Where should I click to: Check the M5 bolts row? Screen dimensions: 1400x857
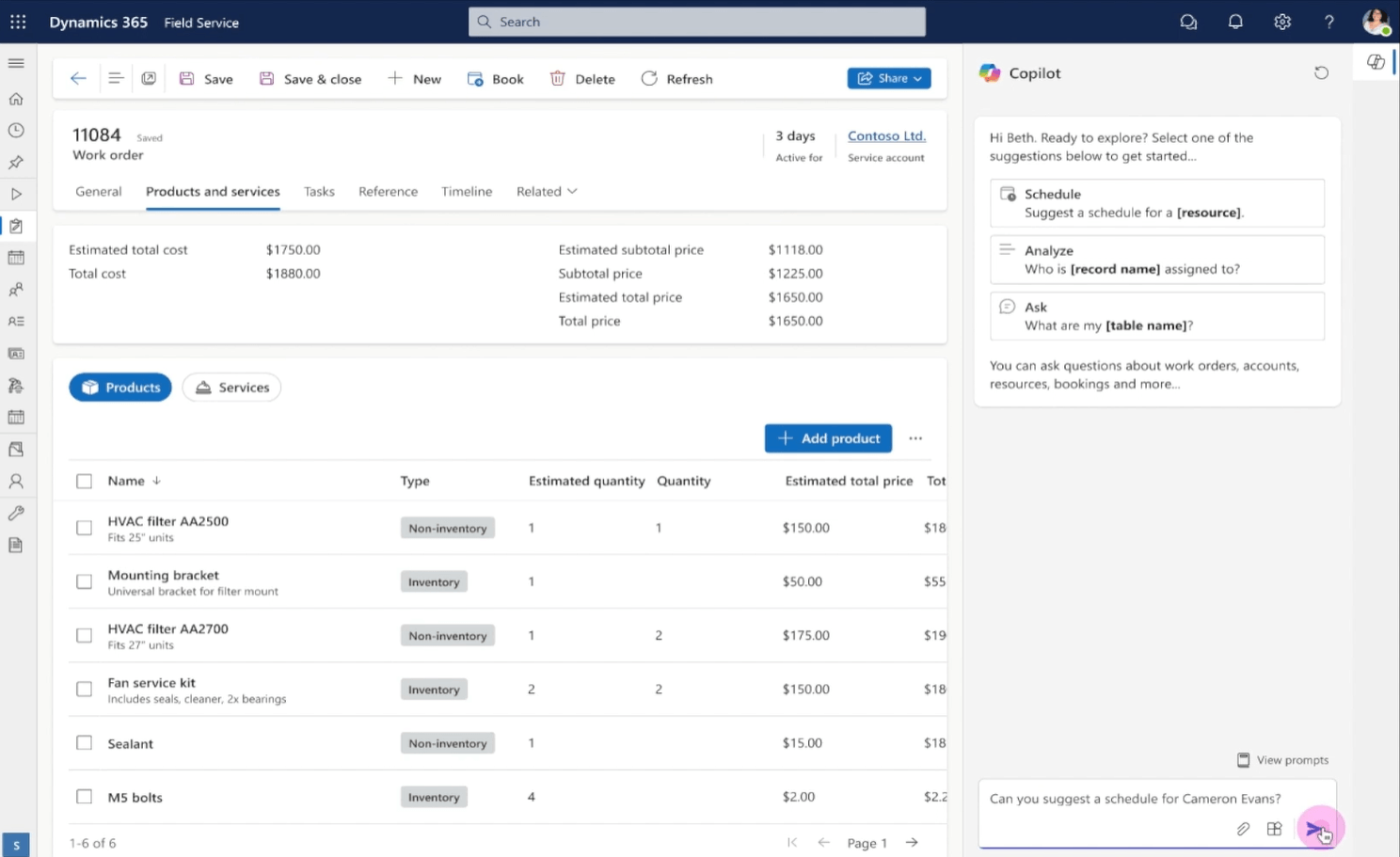(x=84, y=797)
